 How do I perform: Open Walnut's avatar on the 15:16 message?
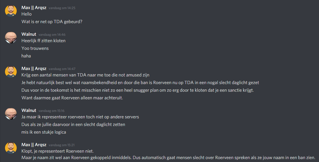click(x=11, y=114)
